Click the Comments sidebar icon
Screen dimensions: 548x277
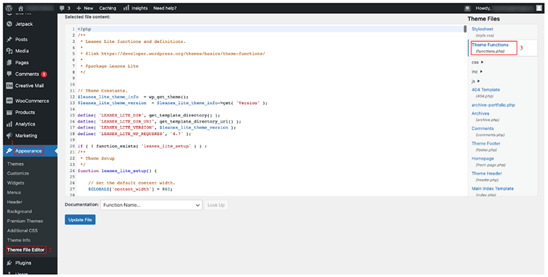(10, 74)
